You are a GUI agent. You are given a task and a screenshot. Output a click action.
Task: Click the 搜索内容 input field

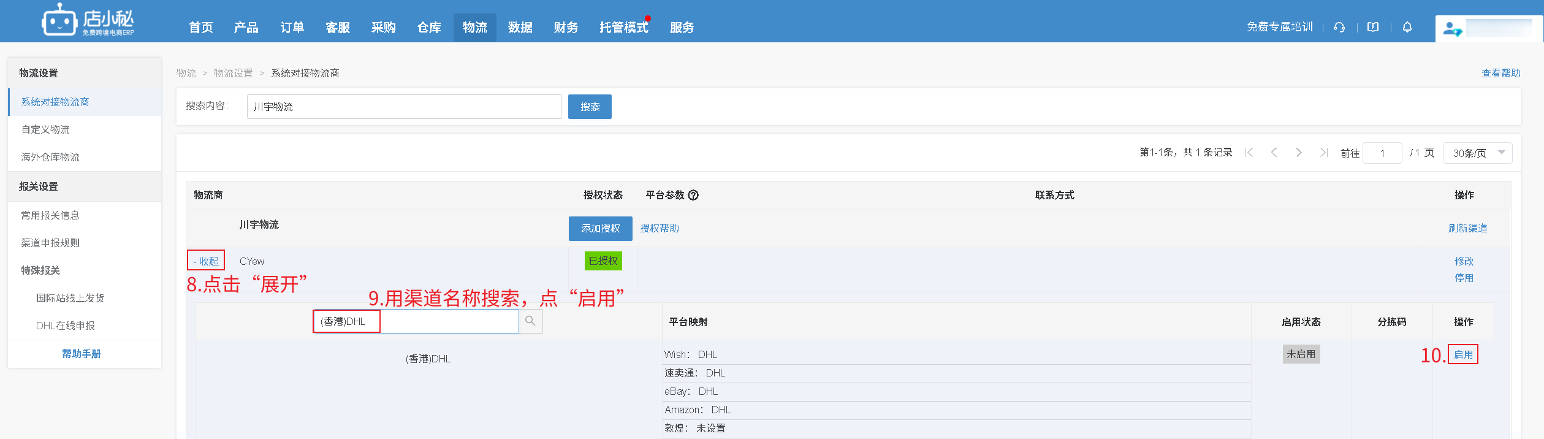(x=403, y=107)
